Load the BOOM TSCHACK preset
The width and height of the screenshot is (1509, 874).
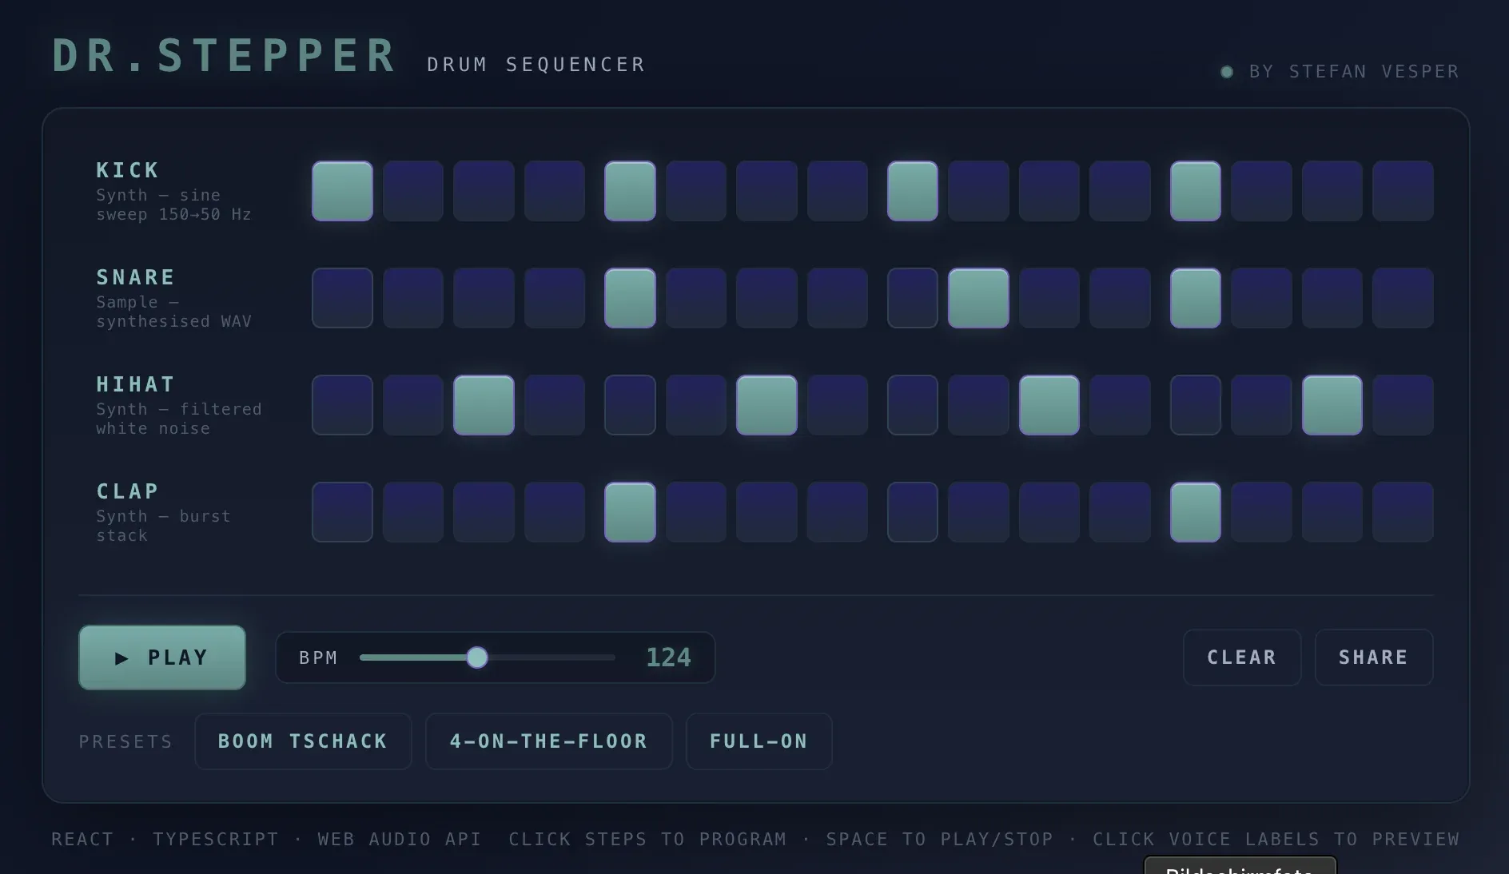303,741
